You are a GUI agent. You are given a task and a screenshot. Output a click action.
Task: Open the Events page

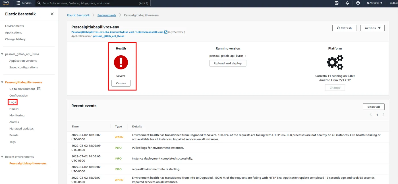click(14, 135)
